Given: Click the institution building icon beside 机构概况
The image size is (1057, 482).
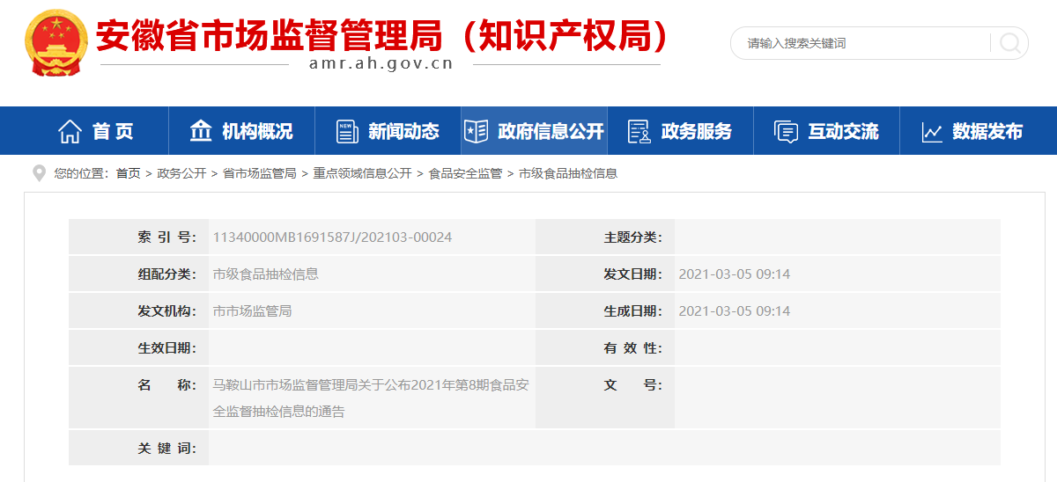Looking at the screenshot, I should (x=201, y=131).
